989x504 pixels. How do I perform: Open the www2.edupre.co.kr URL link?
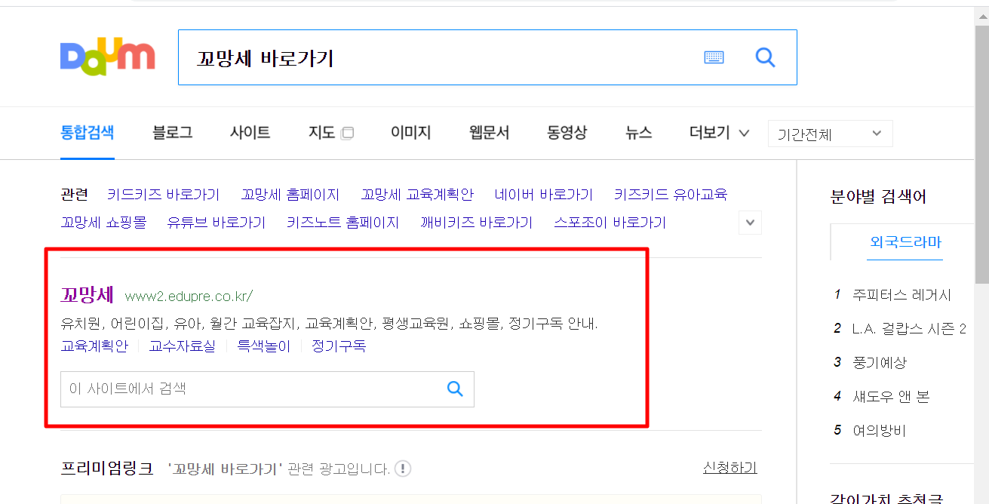click(x=189, y=296)
